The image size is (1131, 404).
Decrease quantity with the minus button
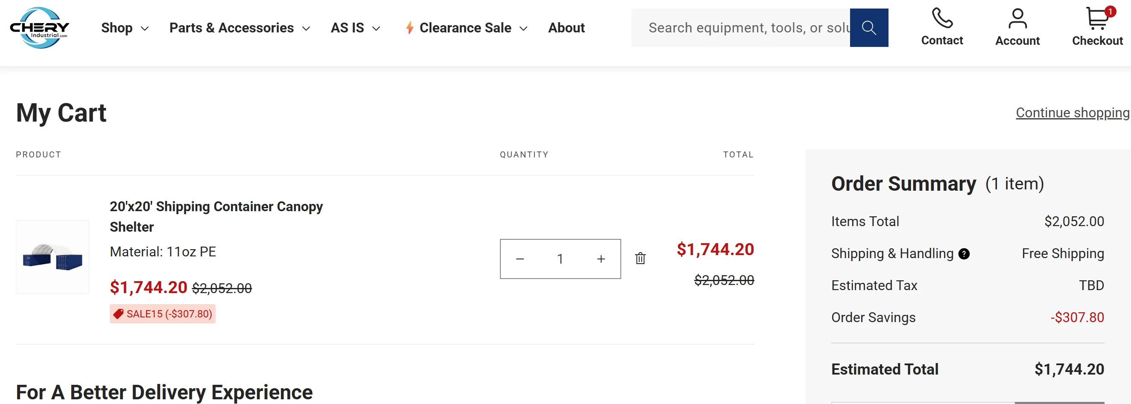pyautogui.click(x=520, y=259)
